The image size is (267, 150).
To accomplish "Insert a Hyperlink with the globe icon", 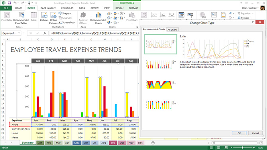I will [x=202, y=15].
